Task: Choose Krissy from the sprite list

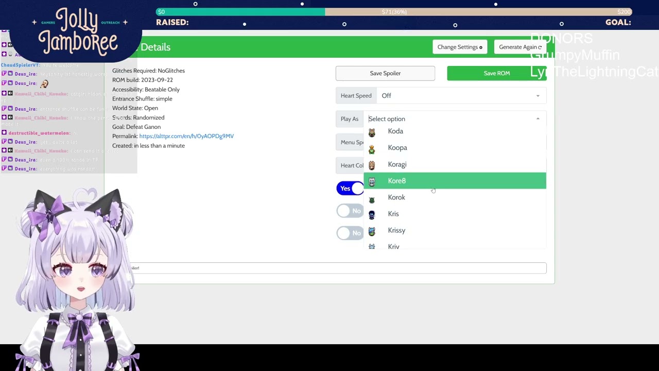Action: point(455,230)
